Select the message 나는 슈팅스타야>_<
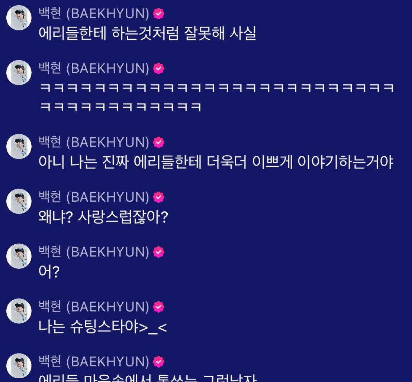This screenshot has height=382, width=412. [103, 327]
